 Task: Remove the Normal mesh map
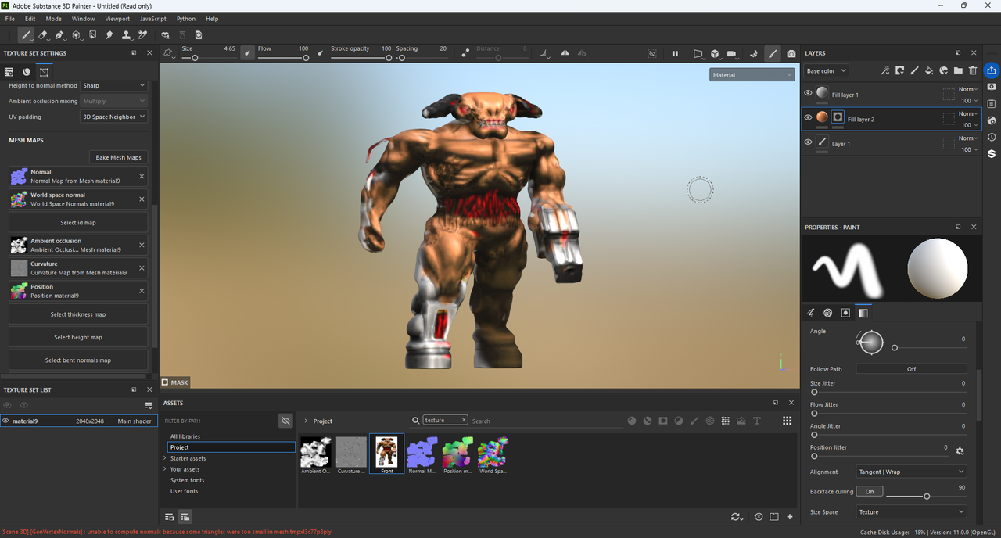(x=142, y=177)
